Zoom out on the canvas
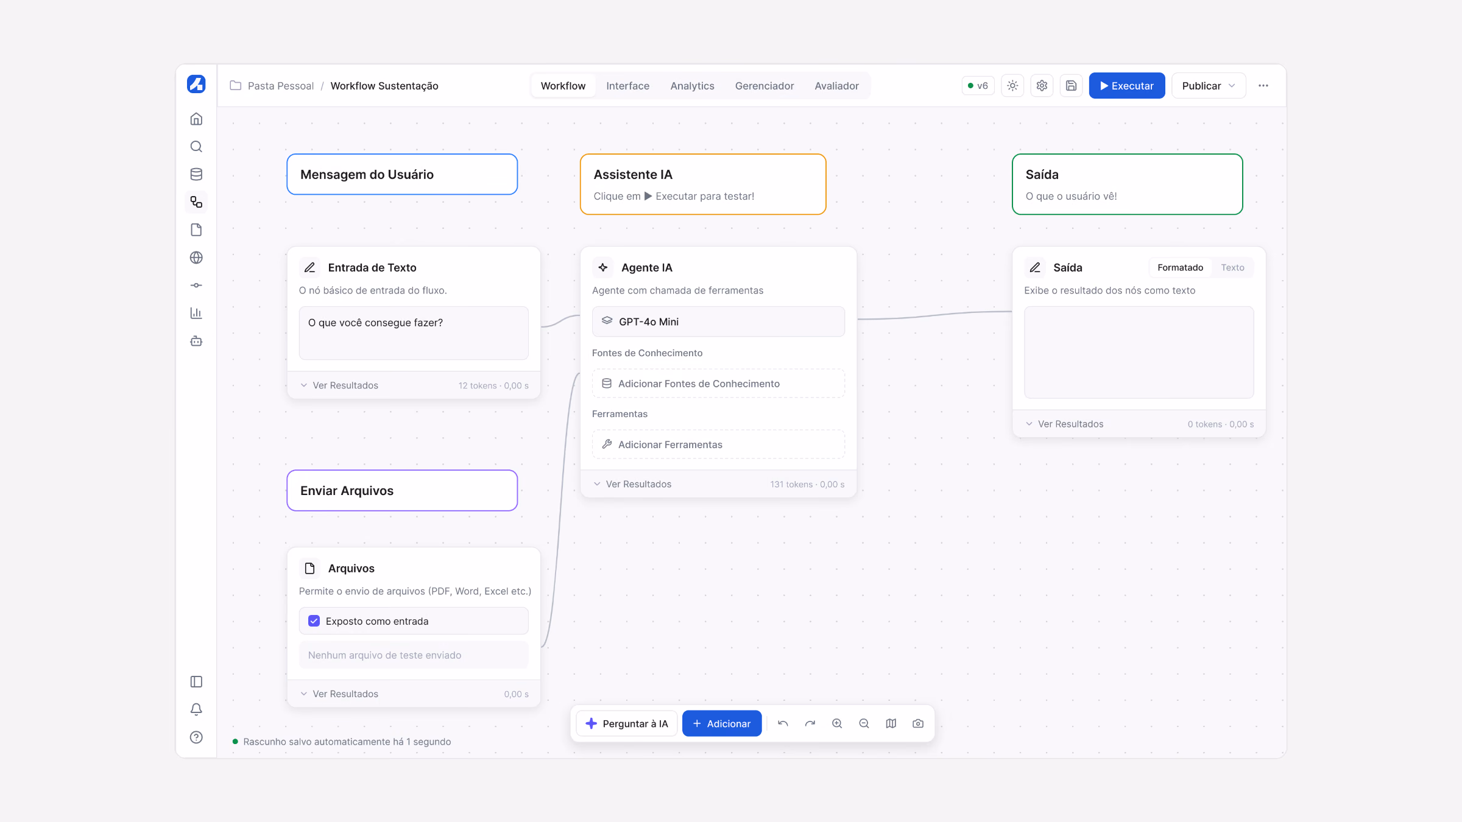Viewport: 1462px width, 822px height. [864, 723]
